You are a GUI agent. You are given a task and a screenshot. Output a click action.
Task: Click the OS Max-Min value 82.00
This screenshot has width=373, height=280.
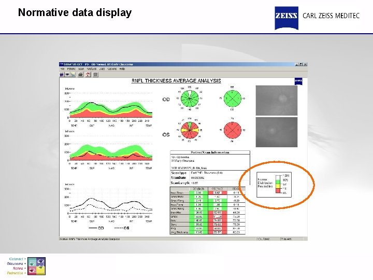pos(217,213)
